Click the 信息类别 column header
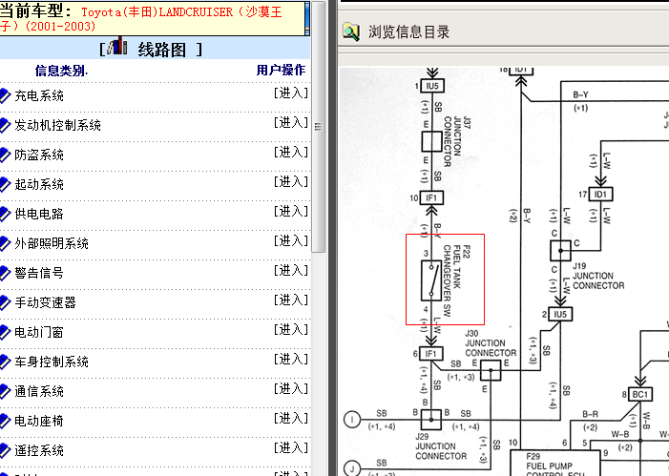The width and height of the screenshot is (669, 476). 61,71
